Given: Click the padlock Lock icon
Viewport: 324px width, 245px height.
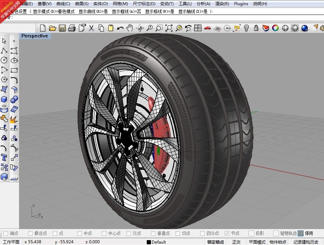Looking at the screenshot, I should point(256,28).
